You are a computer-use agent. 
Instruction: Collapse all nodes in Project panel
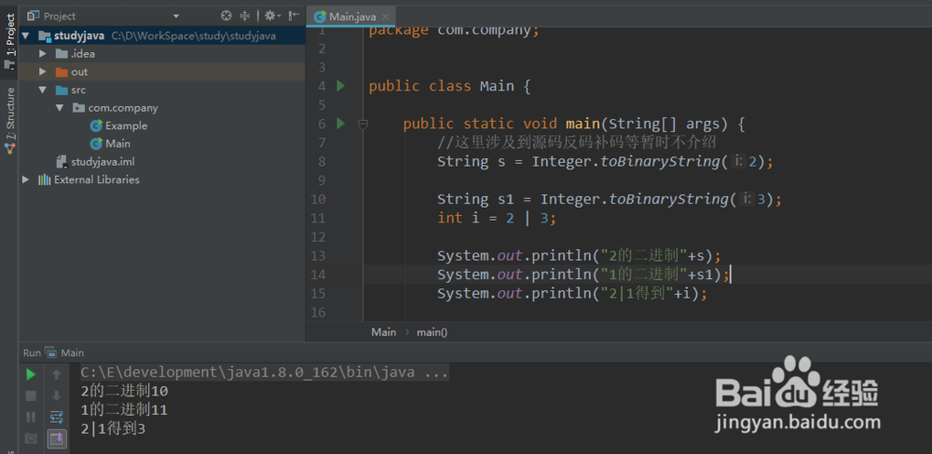click(244, 16)
